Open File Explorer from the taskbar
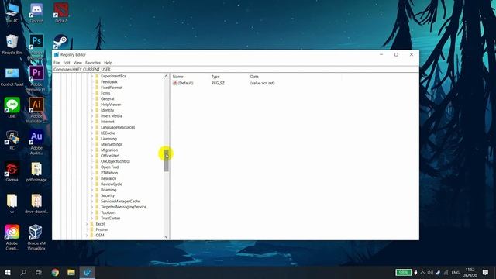The height and width of the screenshot is (279, 496). [x=71, y=272]
